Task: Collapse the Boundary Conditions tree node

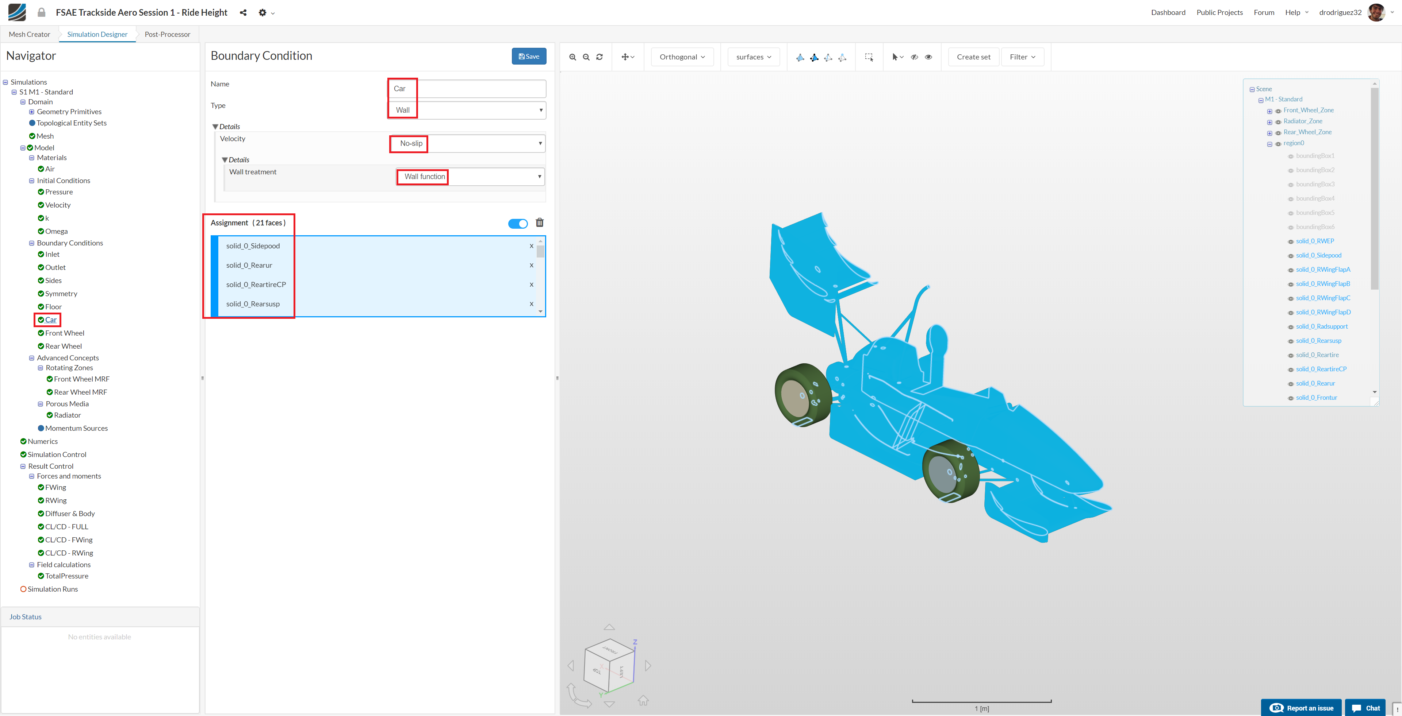Action: pyautogui.click(x=31, y=243)
